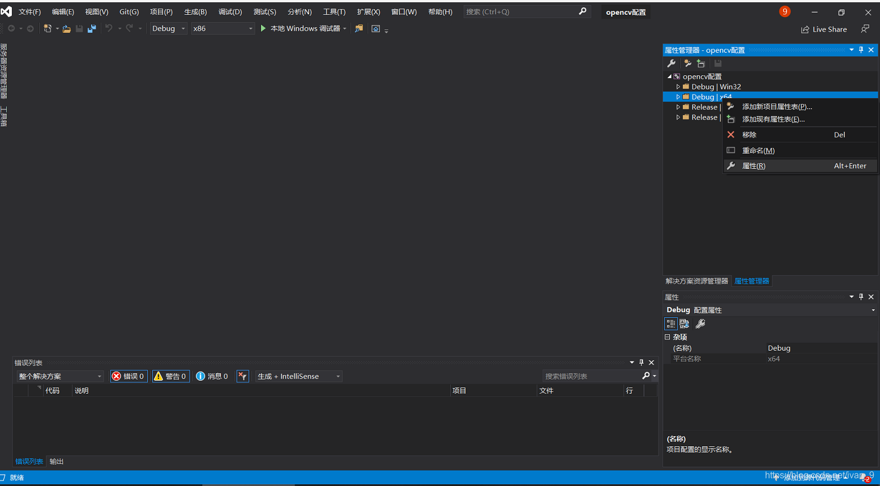Open the 服务器资源管理器 side tab

(4, 71)
